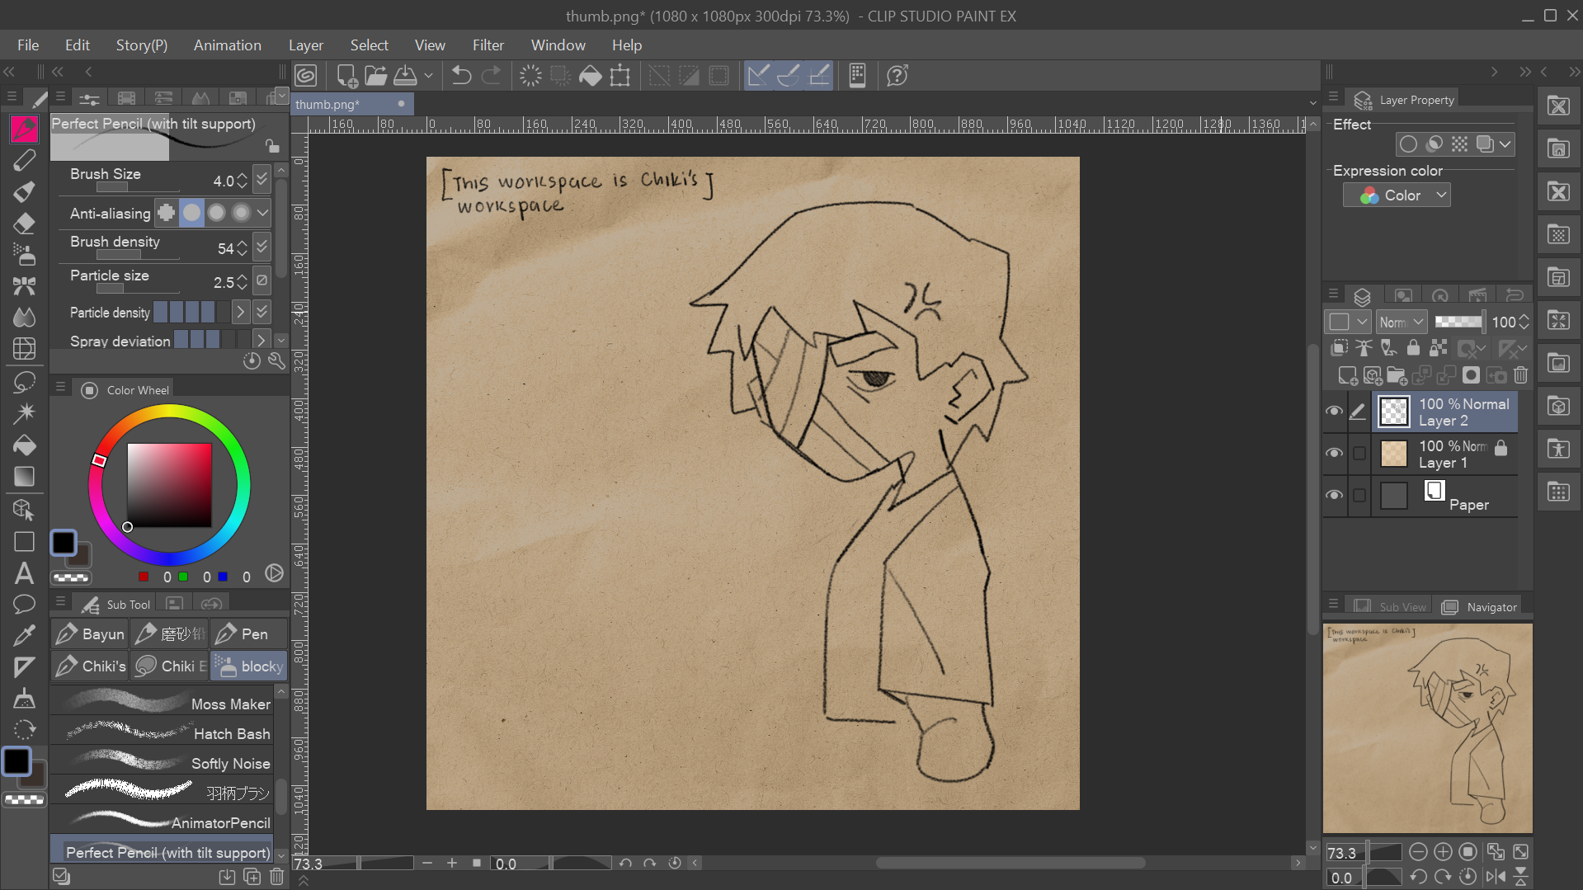
Task: Choose the Fill bucket tool
Action: pos(24,445)
